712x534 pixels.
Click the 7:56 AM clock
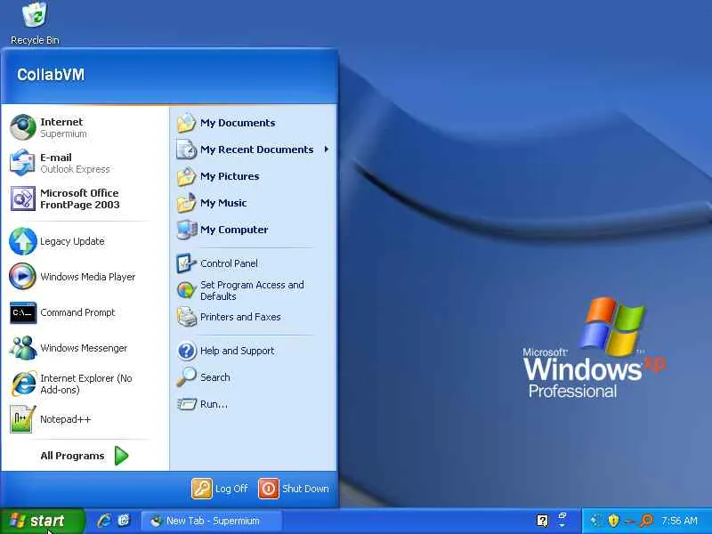[x=679, y=521]
